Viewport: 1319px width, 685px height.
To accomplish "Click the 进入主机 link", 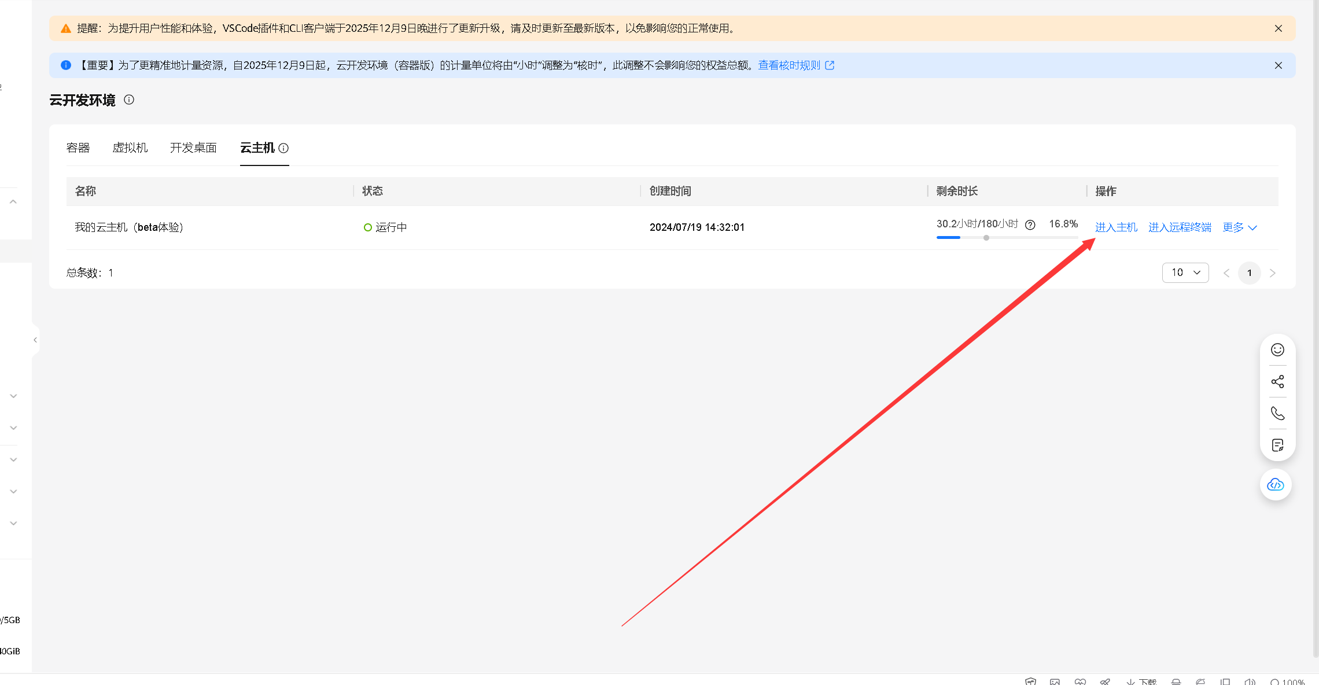I will 1116,227.
